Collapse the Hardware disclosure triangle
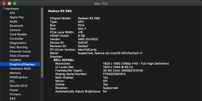This screenshot has height=101, width=202. [x=3, y=9]
